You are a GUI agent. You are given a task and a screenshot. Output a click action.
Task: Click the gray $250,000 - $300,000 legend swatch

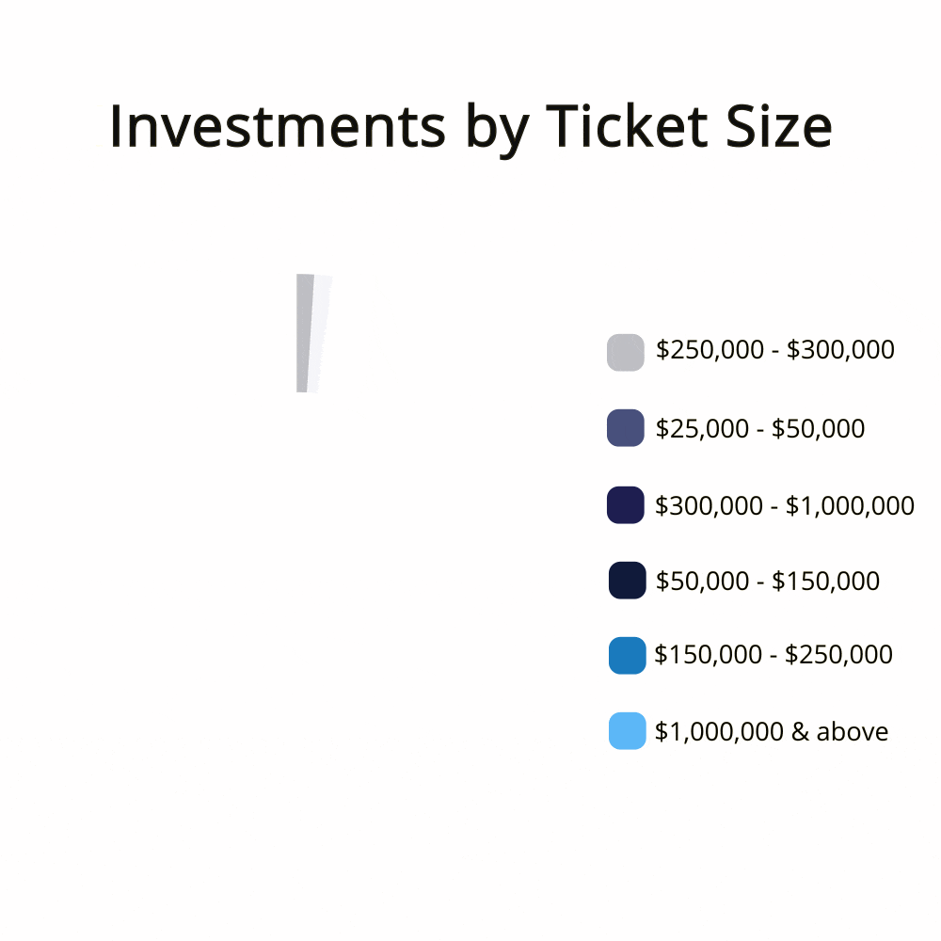click(626, 352)
